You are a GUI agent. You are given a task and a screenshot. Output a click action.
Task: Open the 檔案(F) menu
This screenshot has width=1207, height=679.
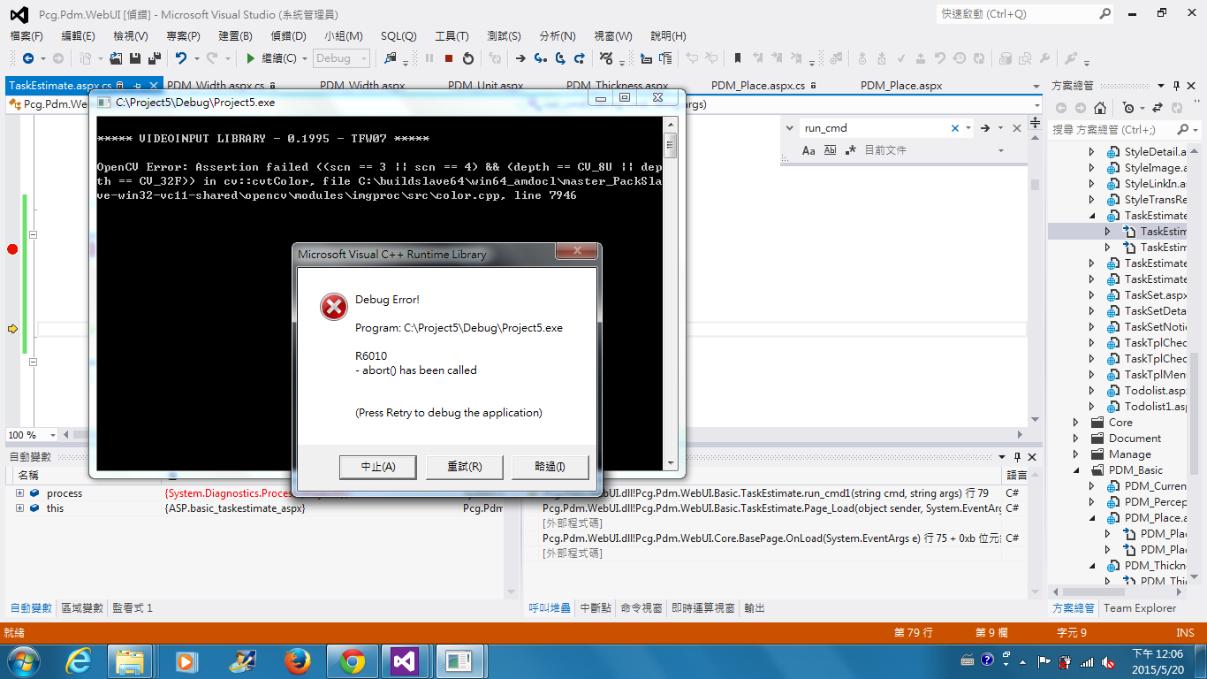[x=27, y=36]
